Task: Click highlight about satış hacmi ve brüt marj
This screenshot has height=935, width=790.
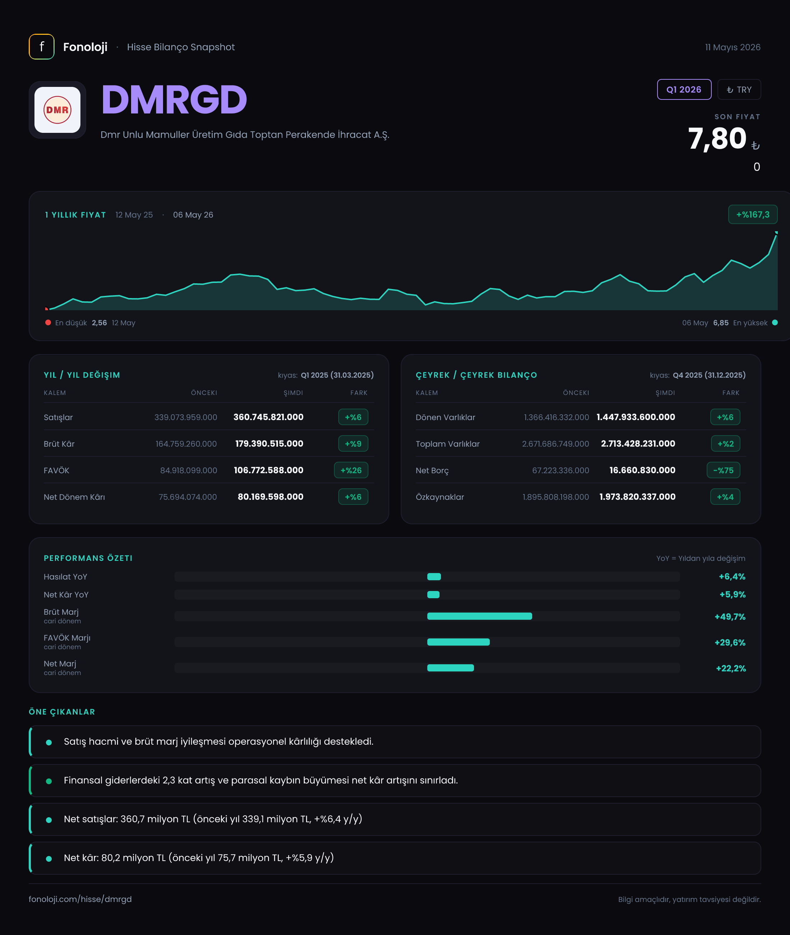Action: pyautogui.click(x=395, y=741)
